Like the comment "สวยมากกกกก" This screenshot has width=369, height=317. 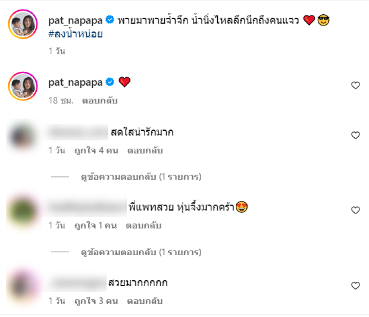pos(355,286)
